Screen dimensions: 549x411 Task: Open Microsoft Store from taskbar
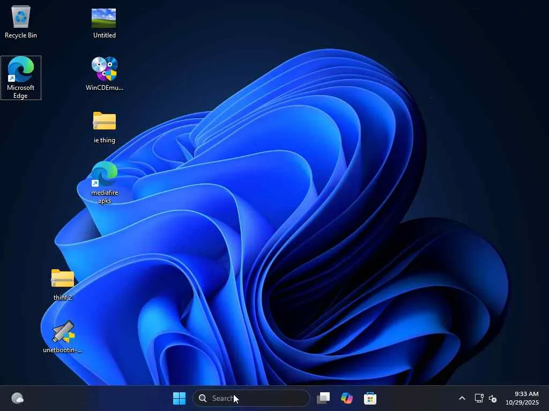[x=370, y=398]
